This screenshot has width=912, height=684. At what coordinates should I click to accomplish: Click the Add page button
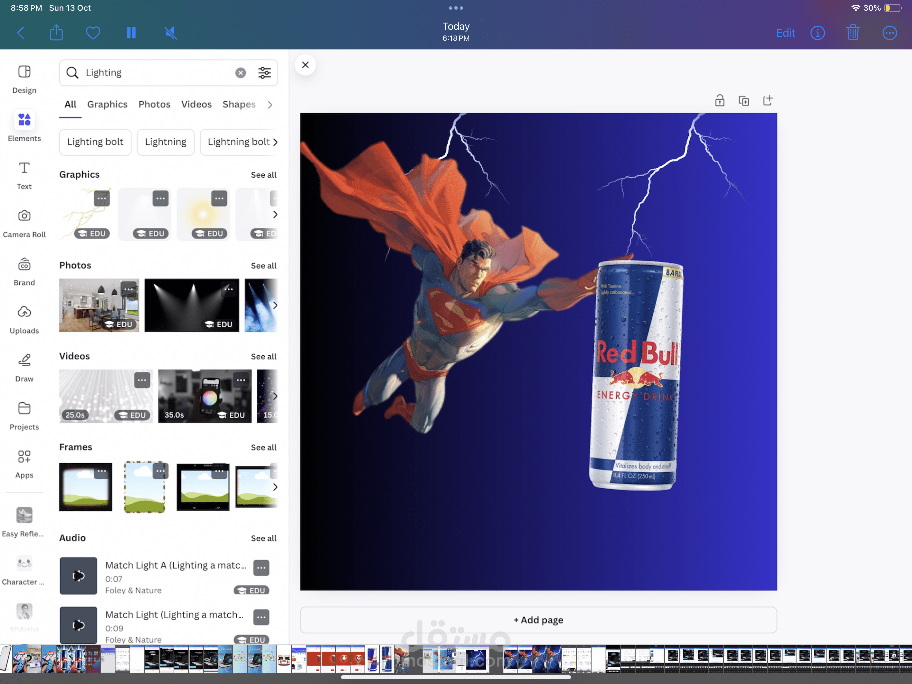(538, 620)
